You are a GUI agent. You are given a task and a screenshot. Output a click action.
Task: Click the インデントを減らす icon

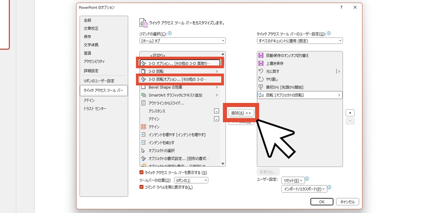coord(143,143)
